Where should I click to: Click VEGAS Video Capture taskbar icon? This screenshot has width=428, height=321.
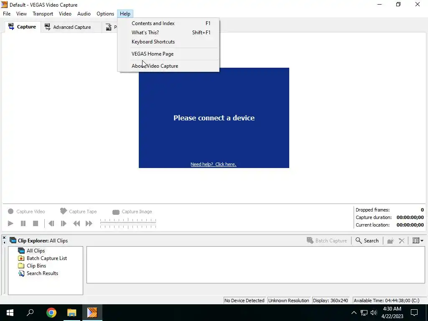click(x=92, y=313)
